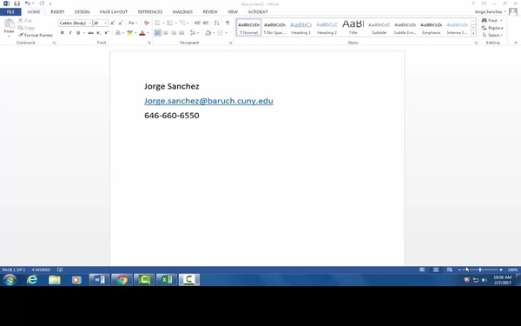Toggle italic formatting

click(70, 33)
